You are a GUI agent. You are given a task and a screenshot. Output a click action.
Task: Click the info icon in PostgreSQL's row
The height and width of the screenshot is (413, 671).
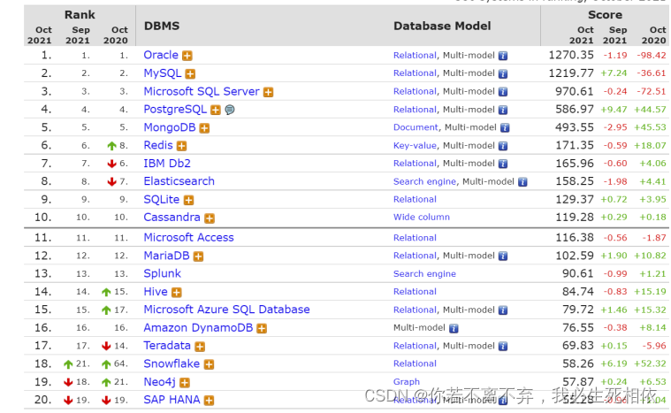[x=503, y=110]
